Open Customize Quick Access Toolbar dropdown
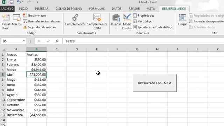Image resolution: width=224 pixels, height=126 pixels. [37, 2]
